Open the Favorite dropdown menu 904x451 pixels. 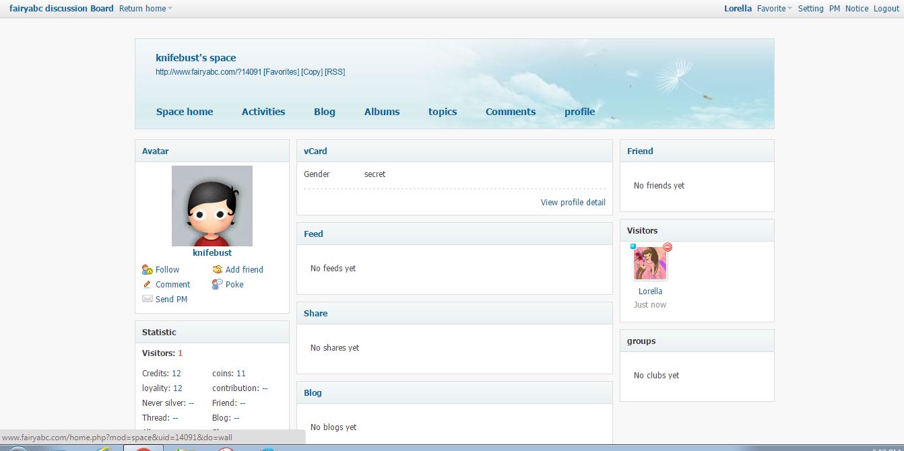pyautogui.click(x=774, y=9)
